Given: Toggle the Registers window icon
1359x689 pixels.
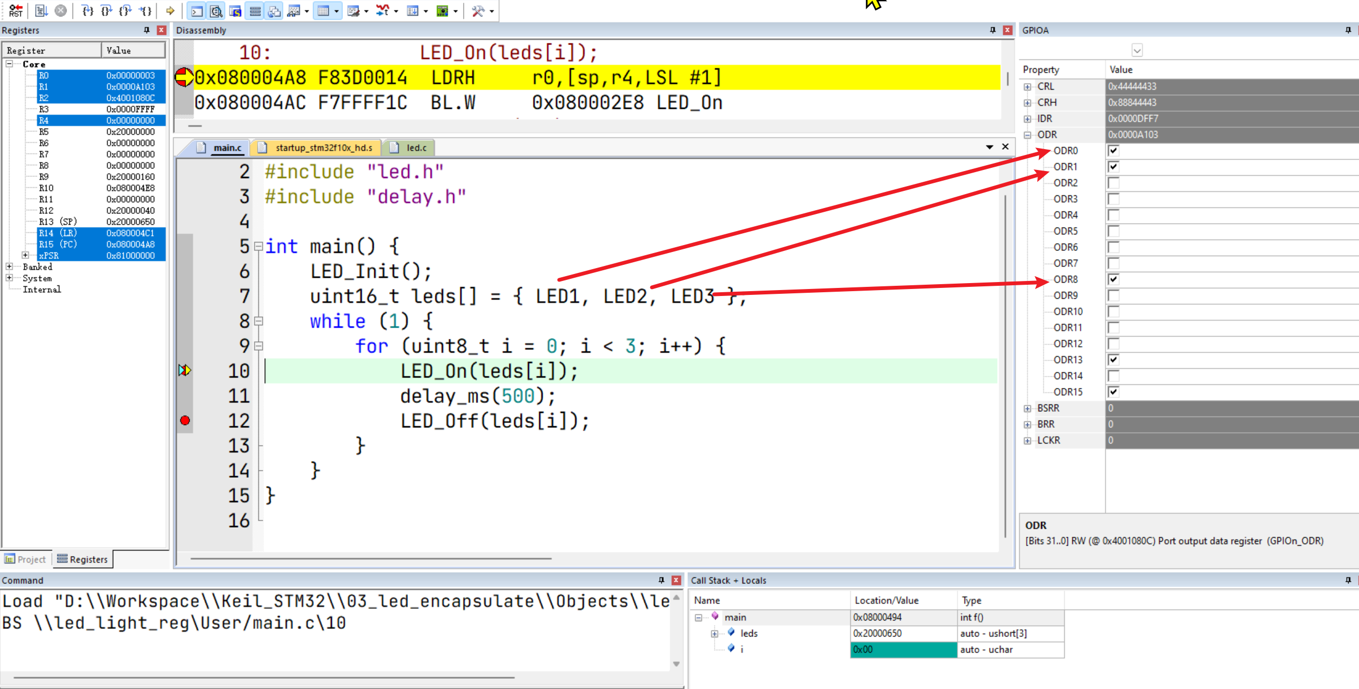Looking at the screenshot, I should pyautogui.click(x=255, y=10).
